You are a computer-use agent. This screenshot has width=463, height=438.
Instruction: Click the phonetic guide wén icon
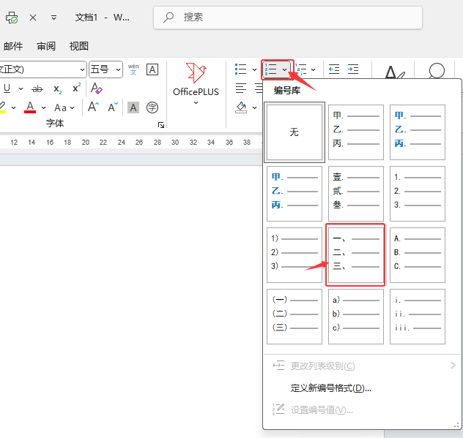[133, 69]
